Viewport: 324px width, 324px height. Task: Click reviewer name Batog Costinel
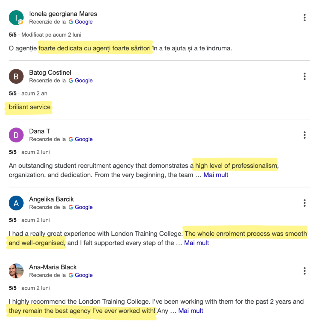pyautogui.click(x=50, y=73)
